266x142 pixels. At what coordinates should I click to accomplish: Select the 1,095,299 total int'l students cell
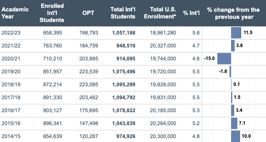[124, 84]
